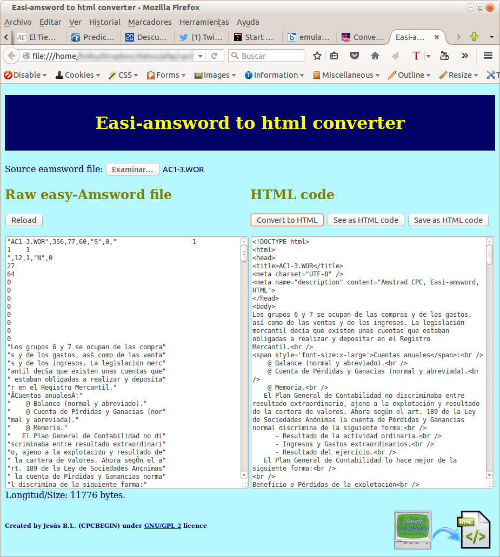Image resolution: width=500 pixels, height=557 pixels.
Task: Click the red T toolbar icon
Action: tap(416, 56)
